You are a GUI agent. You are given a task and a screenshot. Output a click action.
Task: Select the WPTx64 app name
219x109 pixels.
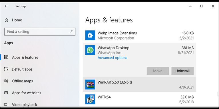click(104, 97)
